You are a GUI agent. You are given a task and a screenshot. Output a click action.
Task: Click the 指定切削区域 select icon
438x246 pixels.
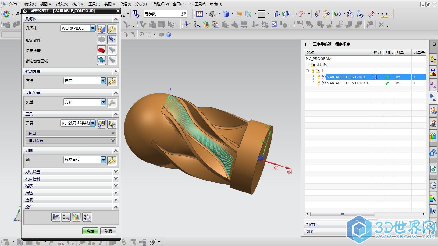pyautogui.click(x=101, y=60)
